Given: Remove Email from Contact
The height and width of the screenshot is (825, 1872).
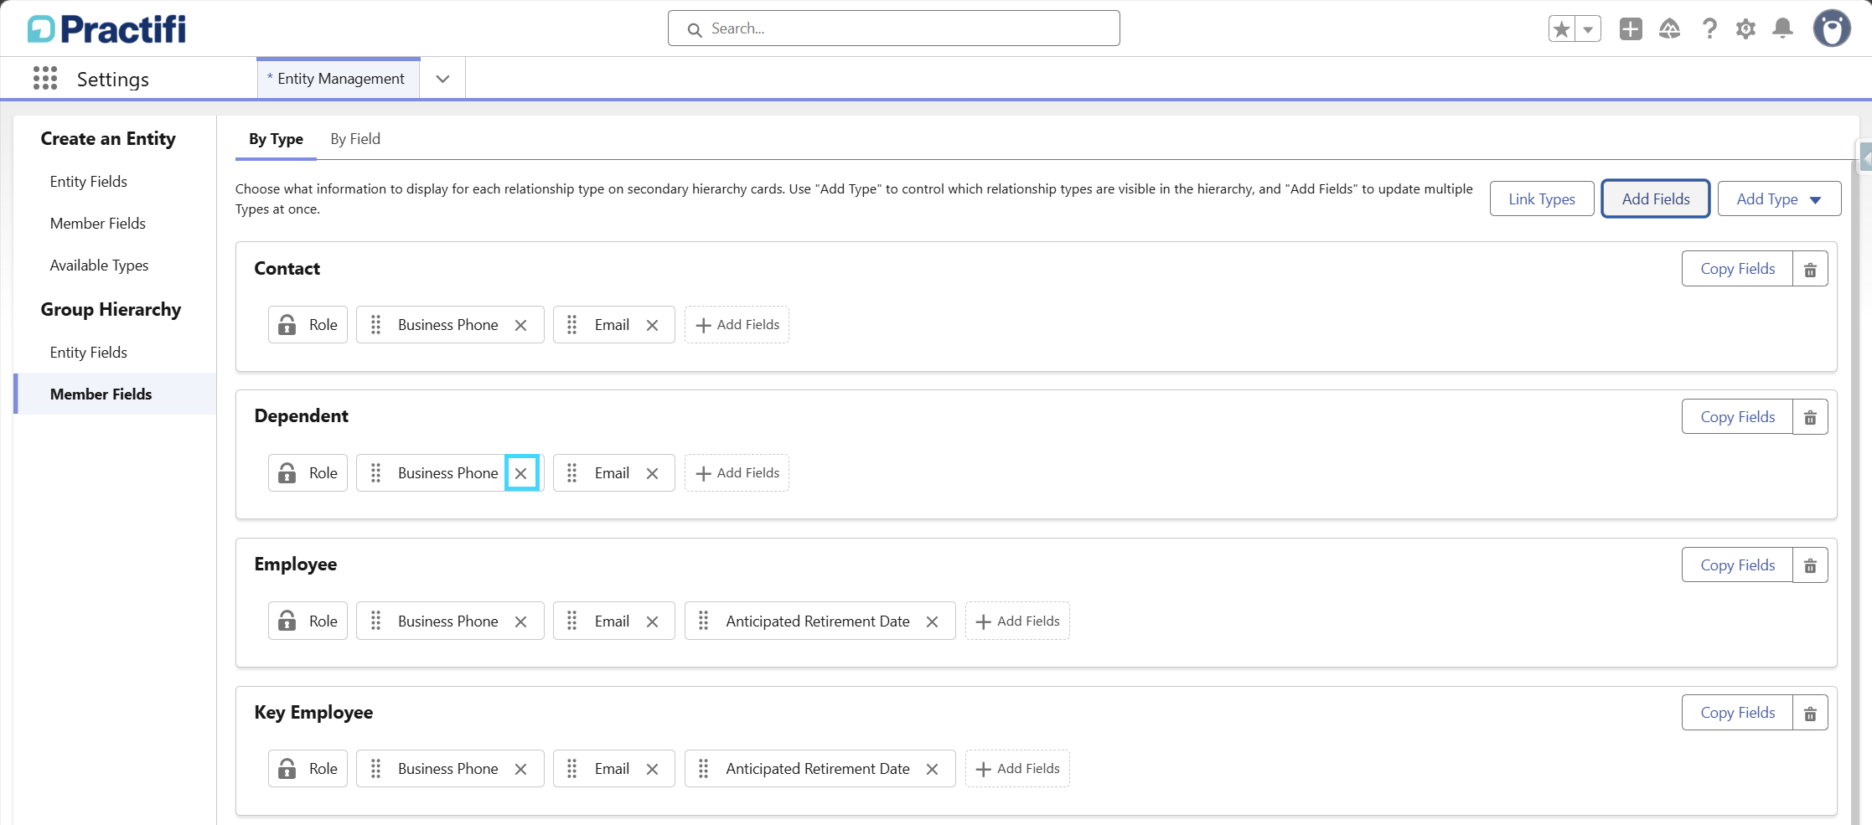Looking at the screenshot, I should coord(652,325).
